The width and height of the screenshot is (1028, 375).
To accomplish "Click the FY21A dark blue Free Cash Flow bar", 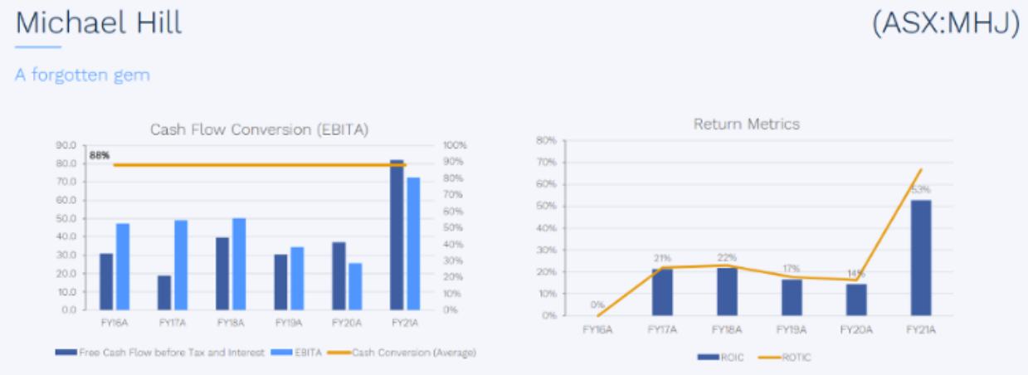I will pos(397,235).
